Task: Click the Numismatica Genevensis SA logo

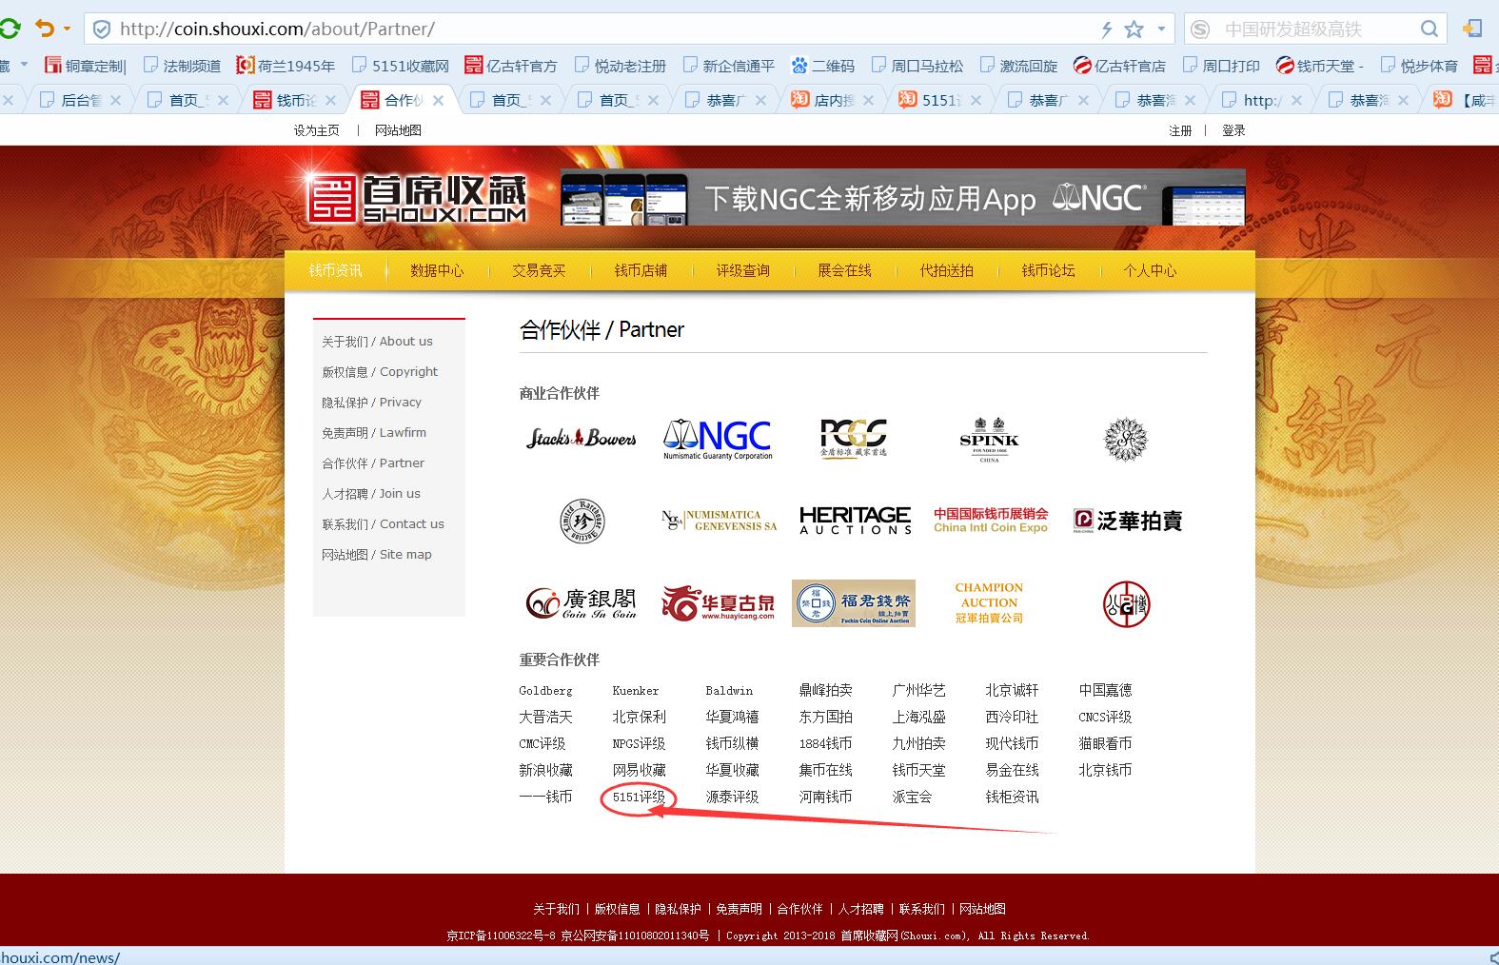Action: click(x=720, y=521)
